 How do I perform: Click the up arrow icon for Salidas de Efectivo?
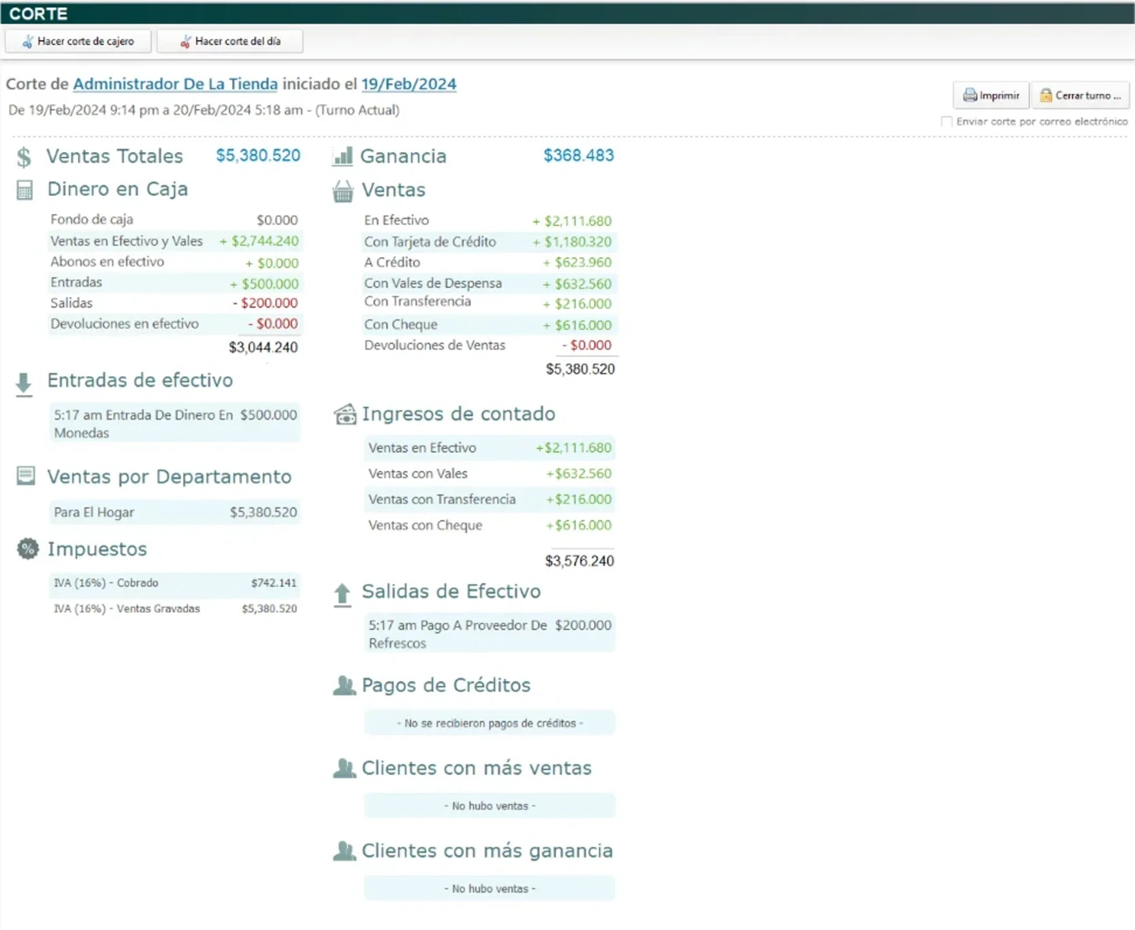342,594
